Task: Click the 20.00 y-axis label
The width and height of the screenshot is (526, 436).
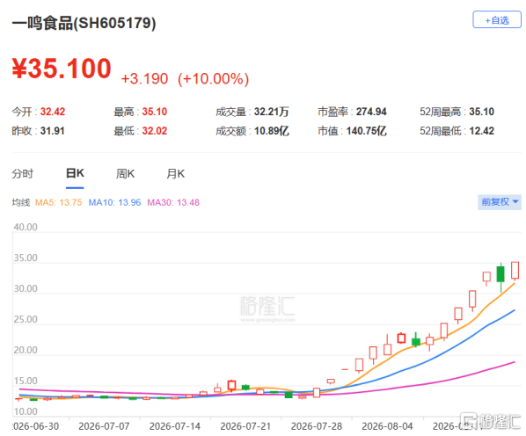Action: (26, 350)
